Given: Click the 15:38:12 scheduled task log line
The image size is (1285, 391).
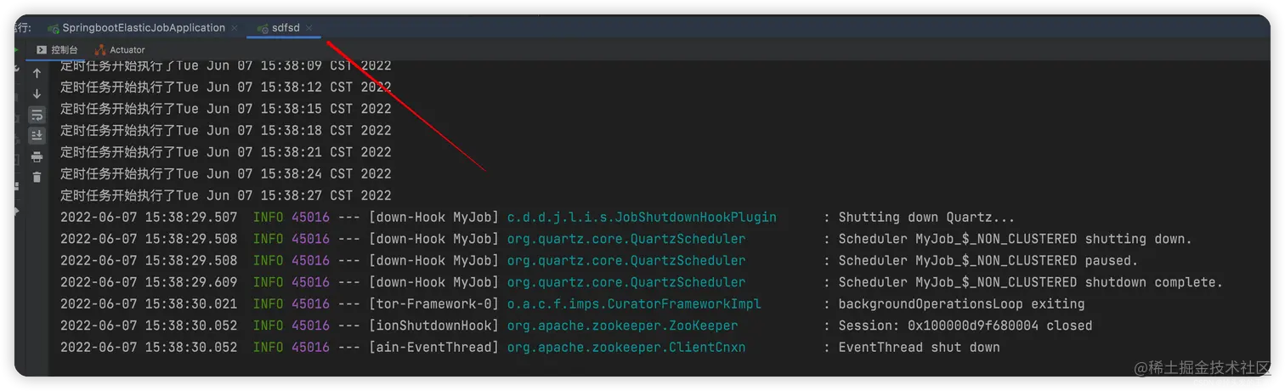Looking at the screenshot, I should [x=226, y=87].
